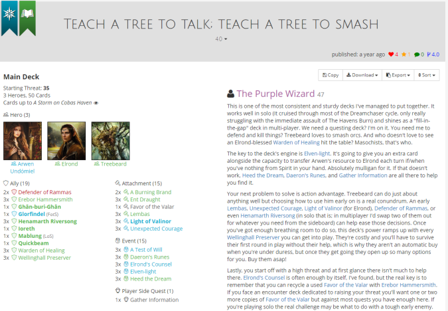Open the Warden of Healing ally entry
Screen dimensions: 448x311
[41, 251]
